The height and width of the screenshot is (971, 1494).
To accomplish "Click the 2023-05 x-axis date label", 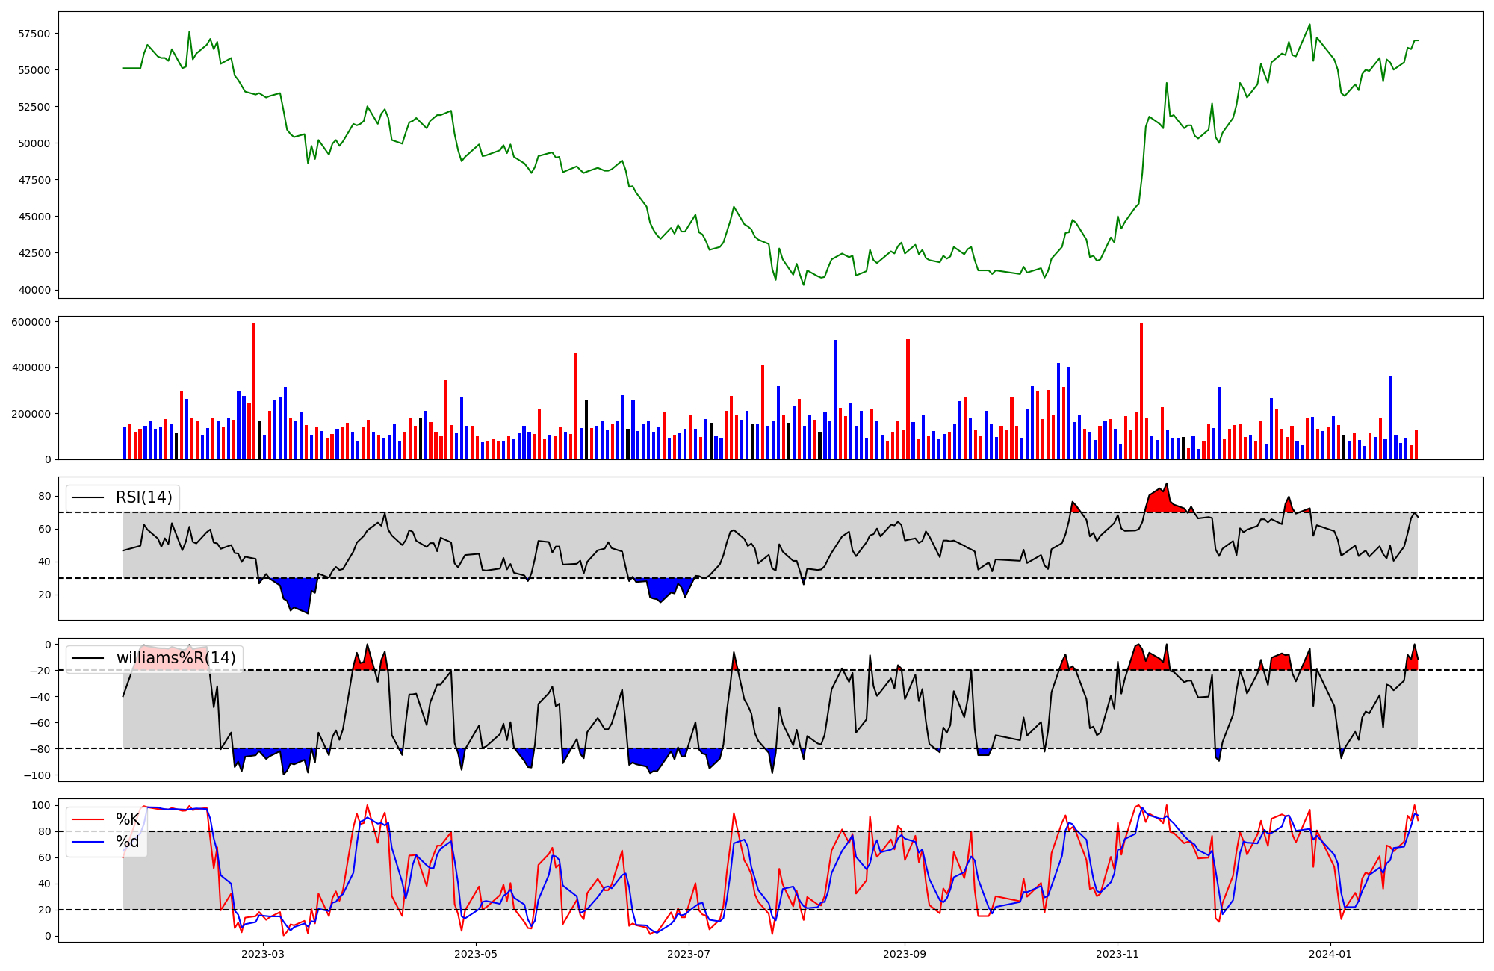I will tap(476, 954).
